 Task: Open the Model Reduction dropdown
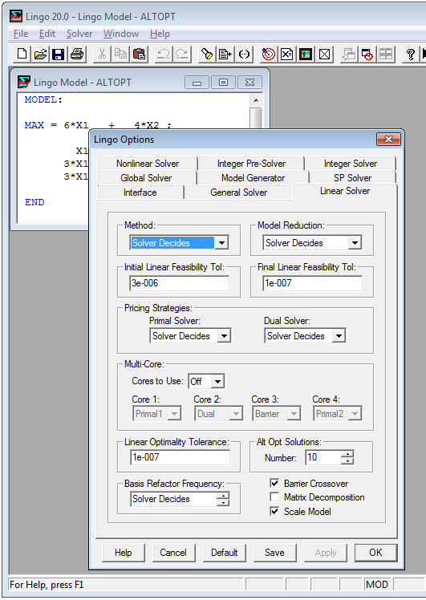[x=355, y=242]
